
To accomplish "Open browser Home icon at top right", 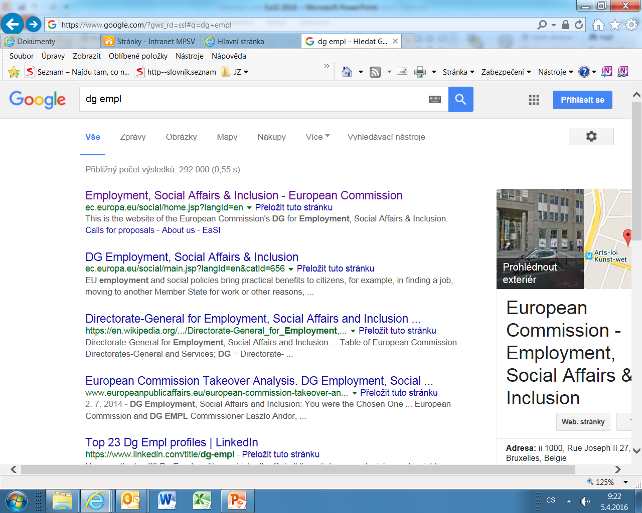I will click(x=598, y=25).
